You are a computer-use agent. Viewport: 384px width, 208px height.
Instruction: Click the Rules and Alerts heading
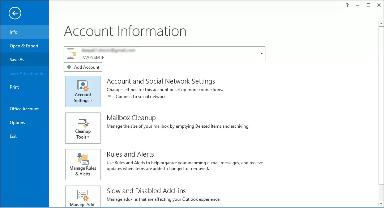[x=130, y=154]
